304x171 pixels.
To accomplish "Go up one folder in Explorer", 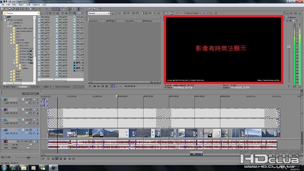I will click(42, 13).
